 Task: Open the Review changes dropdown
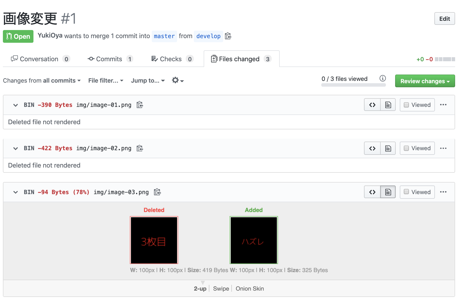[x=425, y=81]
